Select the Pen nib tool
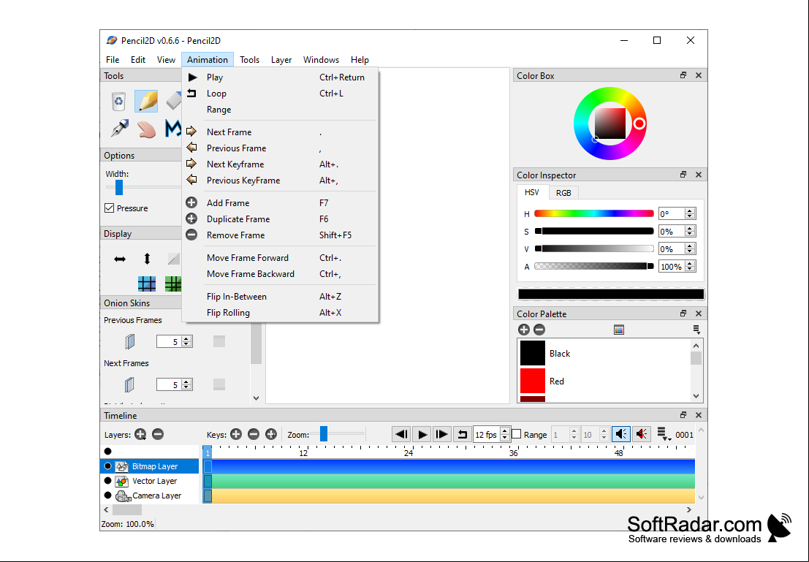The width and height of the screenshot is (809, 562). click(x=120, y=129)
